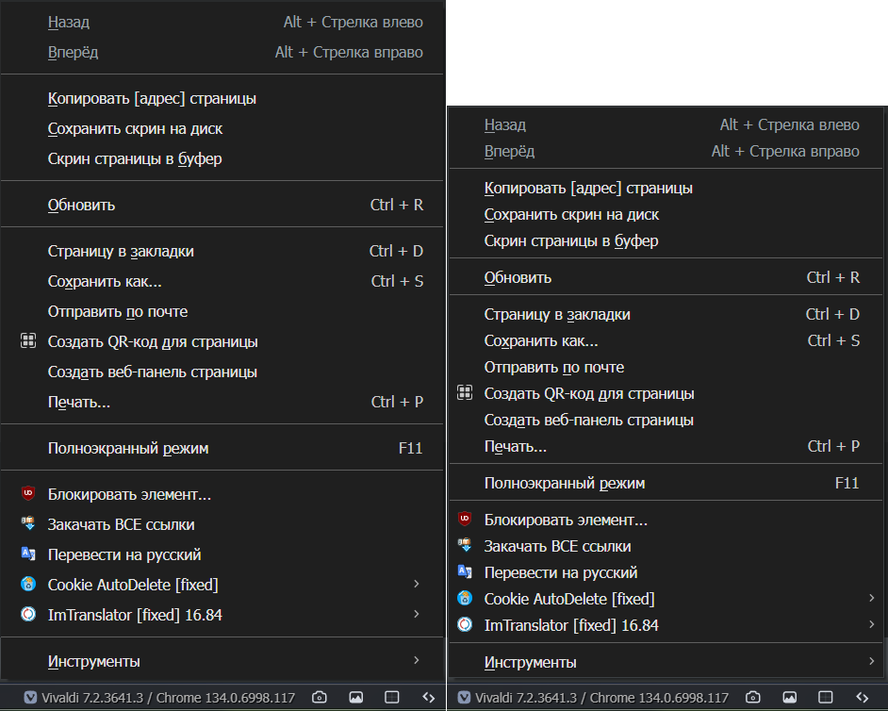Expand Инструменты submenu in the right menu
The height and width of the screenshot is (711, 888).
666,662
